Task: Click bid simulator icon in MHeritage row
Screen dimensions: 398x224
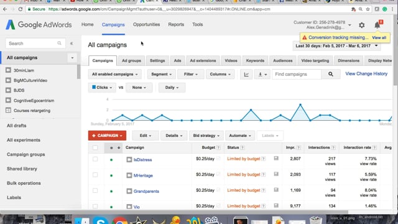Action: coord(276,174)
